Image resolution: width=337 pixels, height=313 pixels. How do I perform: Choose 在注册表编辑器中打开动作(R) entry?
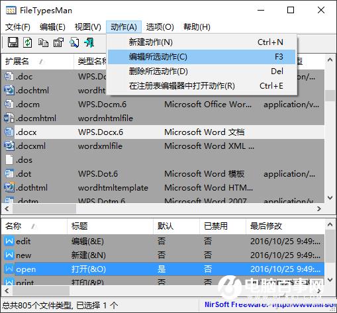[x=202, y=86]
